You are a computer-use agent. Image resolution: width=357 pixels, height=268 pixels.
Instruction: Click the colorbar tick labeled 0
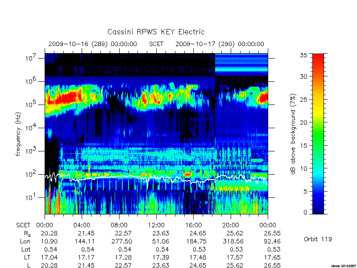pos(305,212)
